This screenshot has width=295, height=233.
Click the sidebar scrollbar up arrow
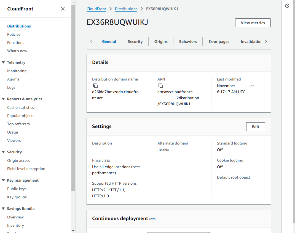pyautogui.click(x=73, y=2)
